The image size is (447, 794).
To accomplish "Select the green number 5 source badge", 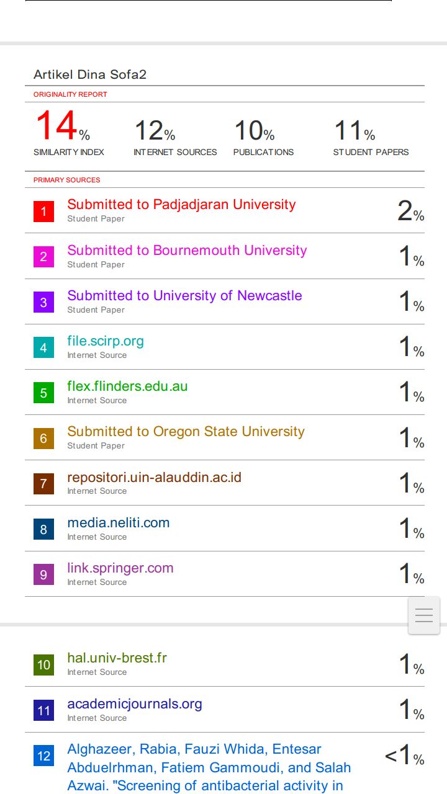I will 43,393.
